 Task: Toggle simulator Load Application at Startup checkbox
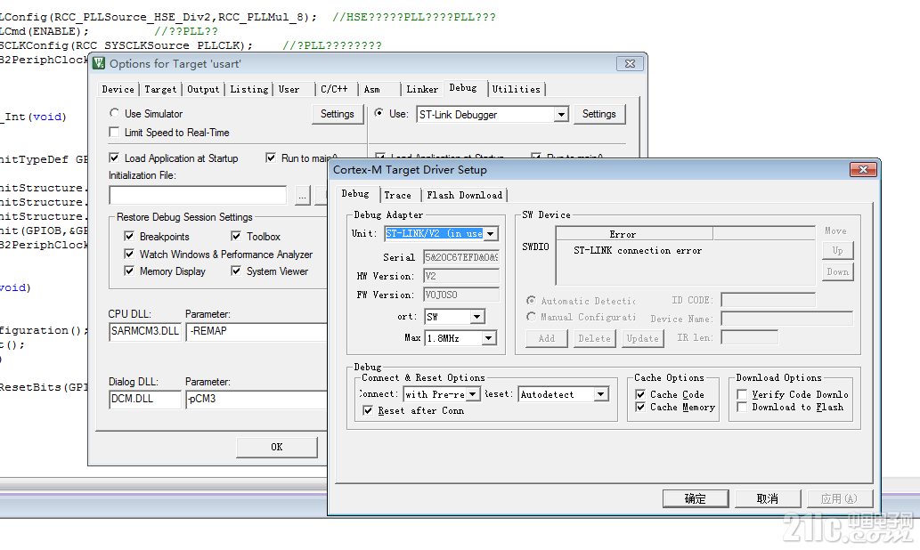[114, 158]
